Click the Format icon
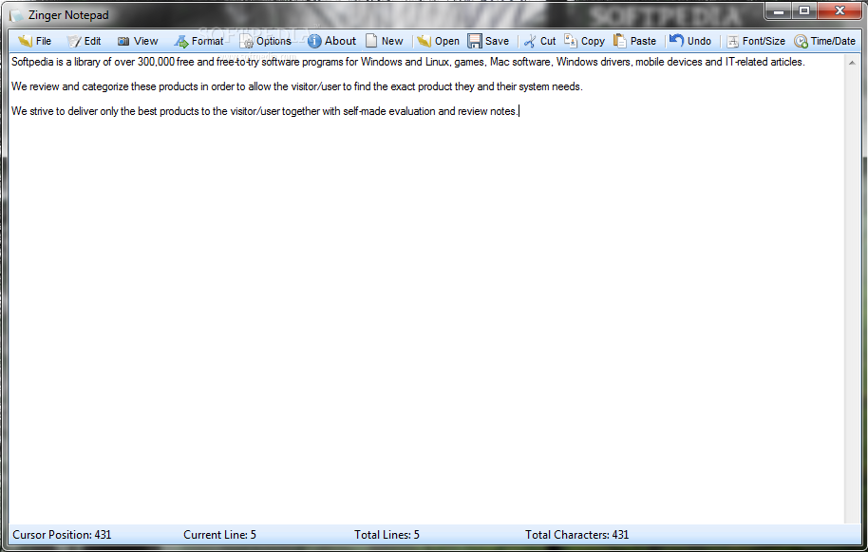Screen dimensions: 868x552 point(181,41)
